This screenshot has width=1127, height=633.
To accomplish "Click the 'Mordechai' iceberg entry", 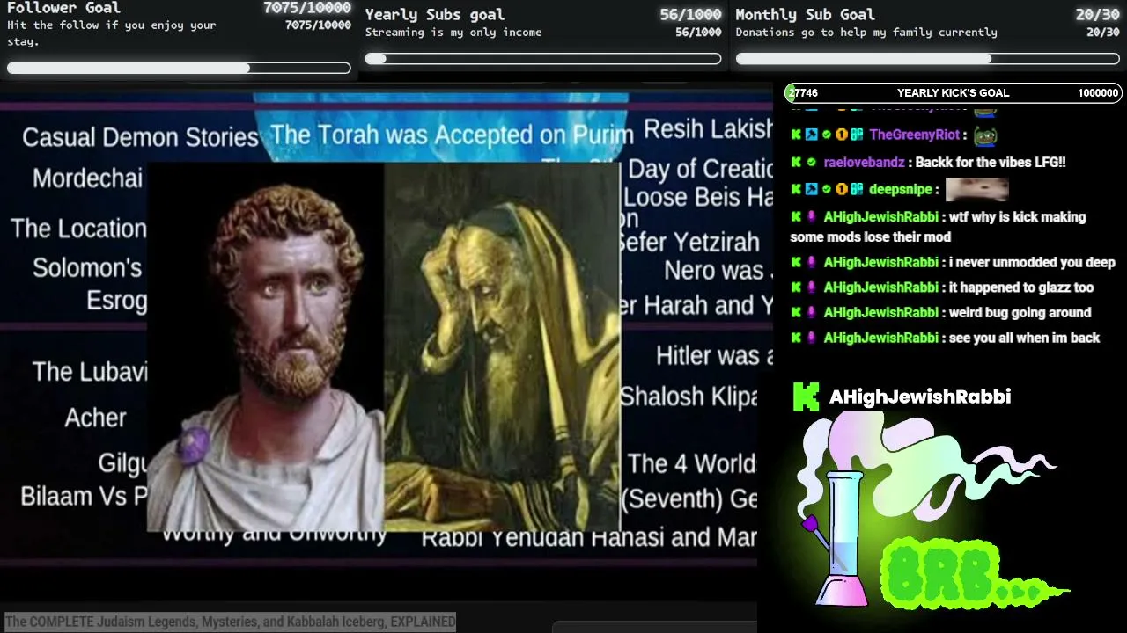I will coord(87,178).
